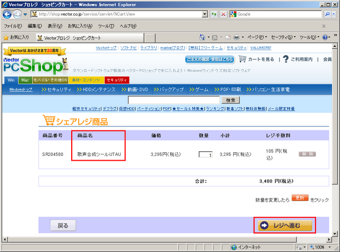Screen dimensions: 340x252
Task: Click the レジへ進む checkout button
Action: tap(285, 225)
